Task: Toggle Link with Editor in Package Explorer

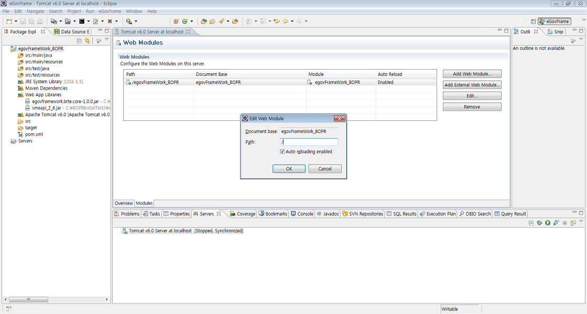Action: (x=87, y=41)
